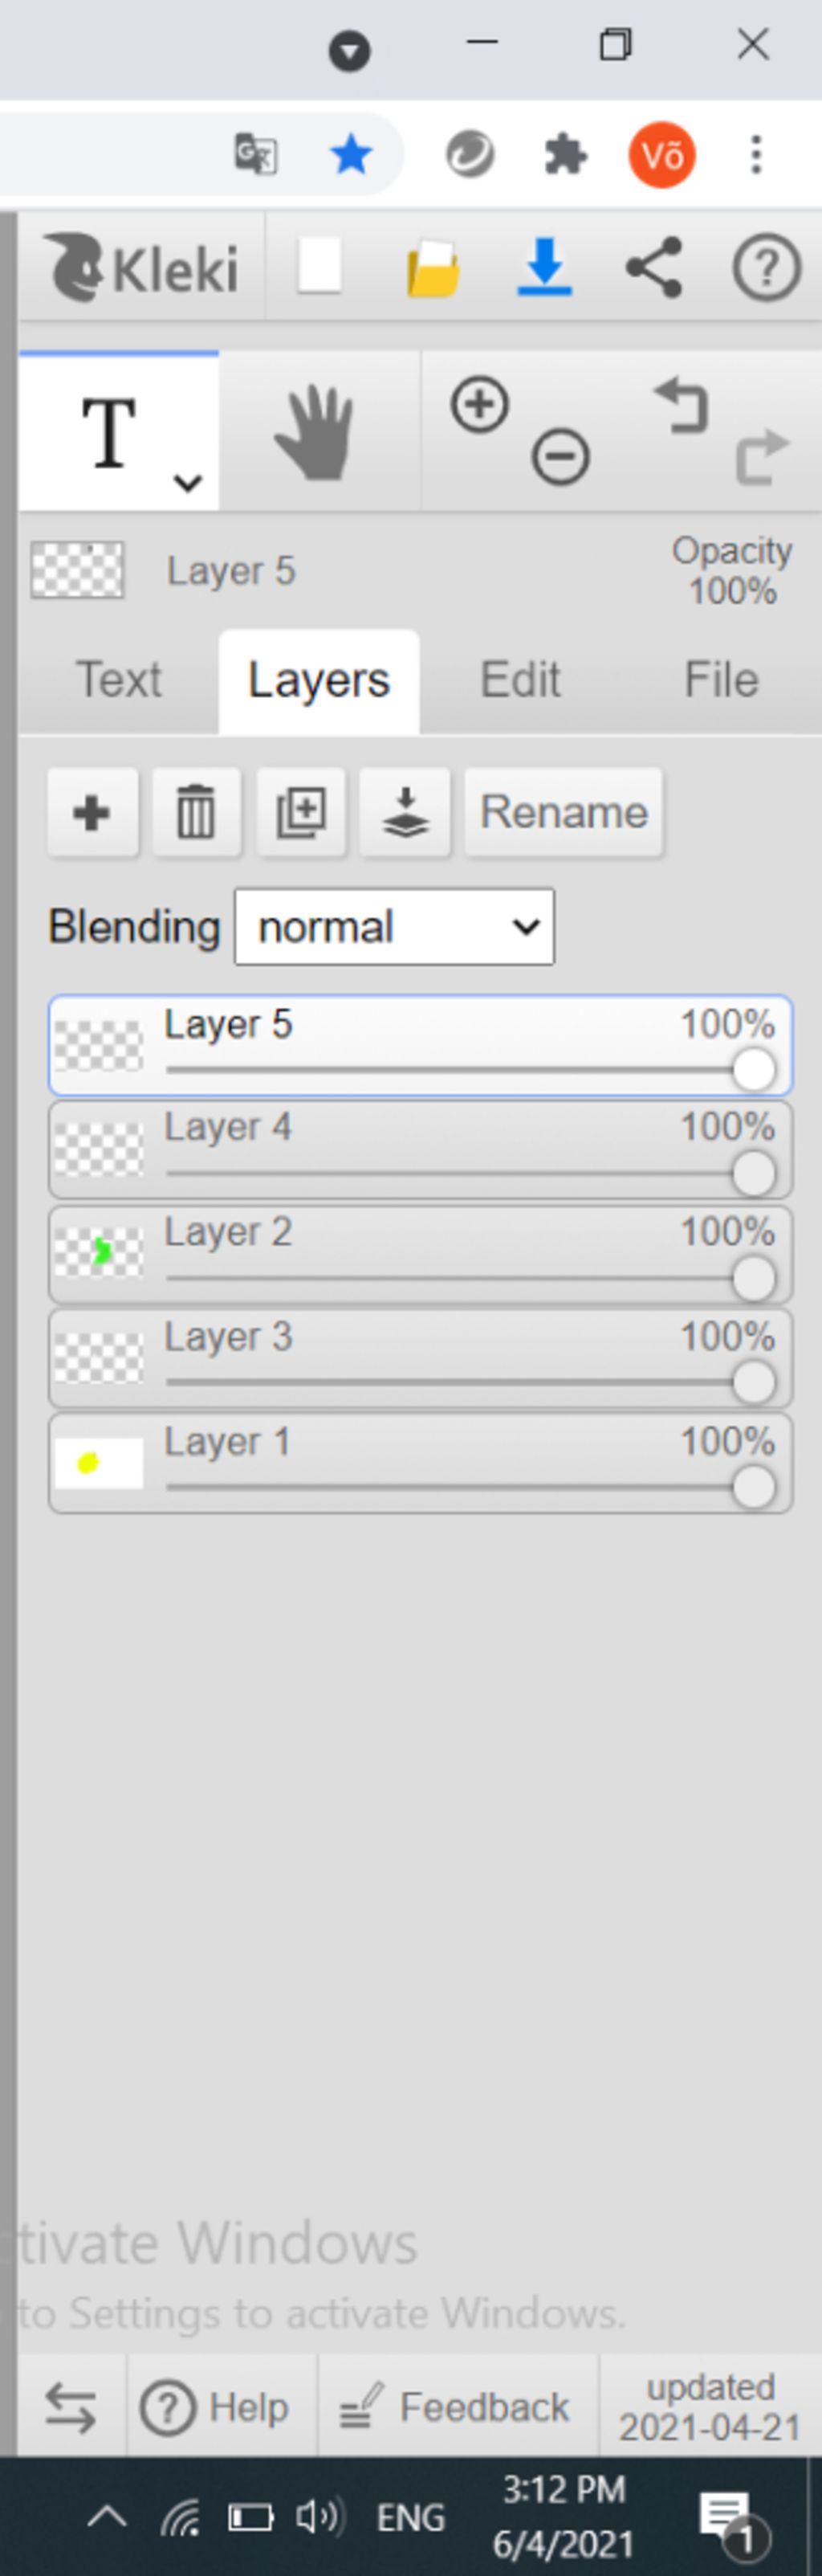Switch to the File tab
This screenshot has width=822, height=2576.
tap(721, 681)
